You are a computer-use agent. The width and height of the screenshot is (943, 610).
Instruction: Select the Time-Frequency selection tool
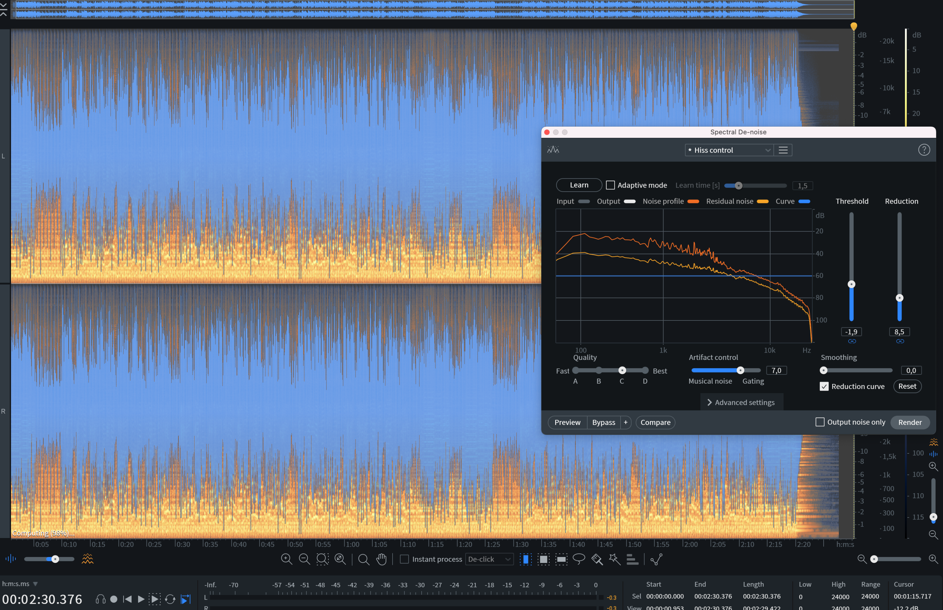point(543,559)
